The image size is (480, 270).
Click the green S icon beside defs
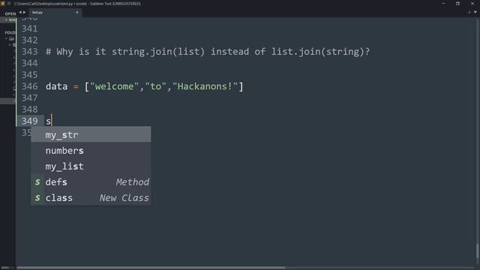coord(37,182)
